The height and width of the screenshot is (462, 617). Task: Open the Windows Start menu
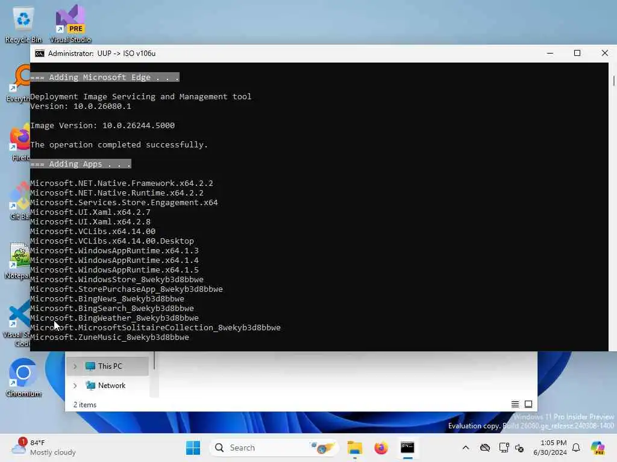click(x=193, y=448)
